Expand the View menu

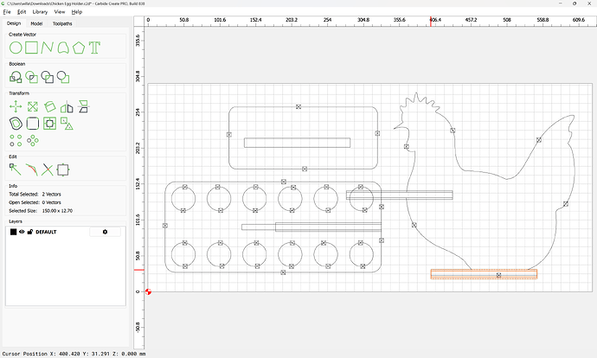coord(59,12)
